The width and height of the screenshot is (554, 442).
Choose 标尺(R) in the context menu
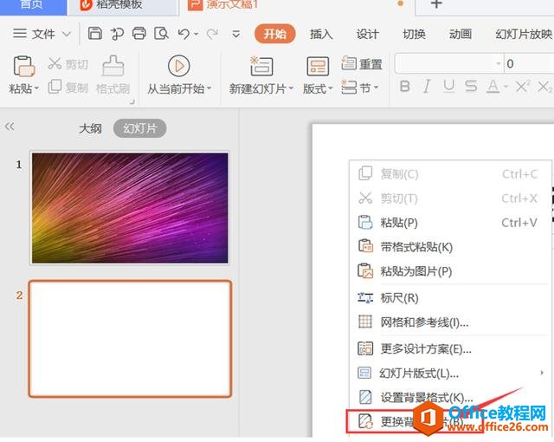(448, 298)
